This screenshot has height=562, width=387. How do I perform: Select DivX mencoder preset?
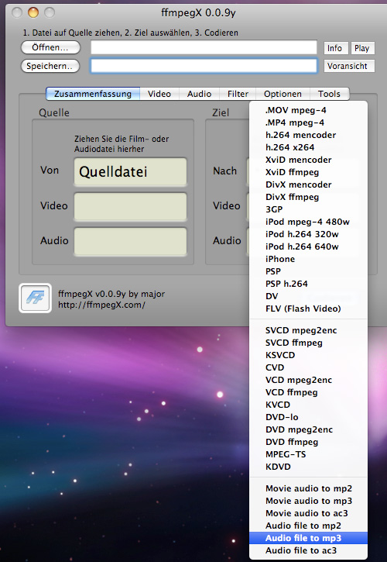(308, 184)
